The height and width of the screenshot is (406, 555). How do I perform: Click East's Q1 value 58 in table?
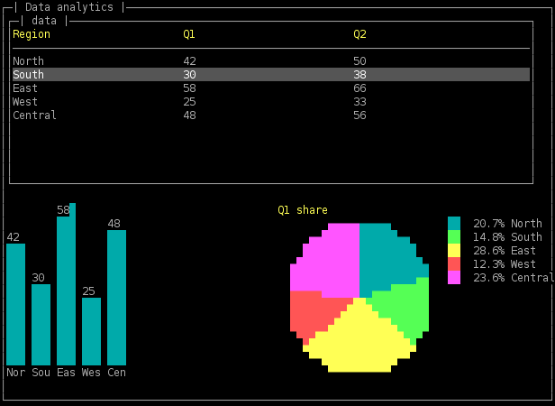(189, 88)
